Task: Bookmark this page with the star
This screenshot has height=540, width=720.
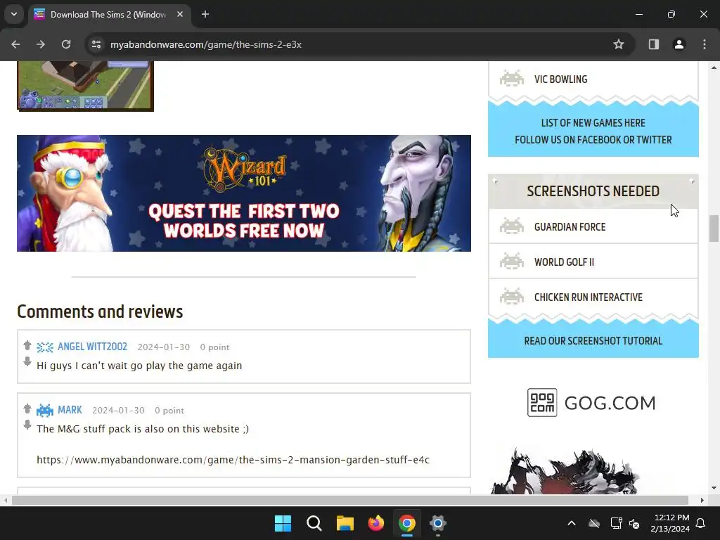Action: tap(619, 44)
